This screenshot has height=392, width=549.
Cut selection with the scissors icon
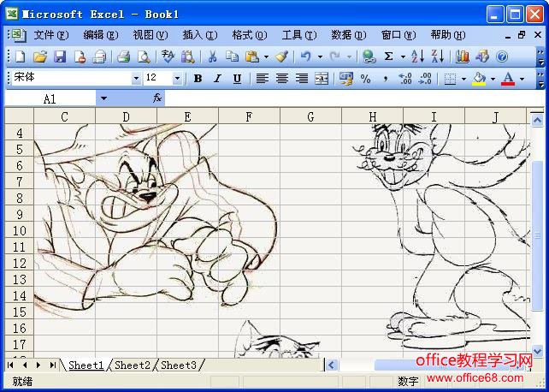(x=212, y=56)
